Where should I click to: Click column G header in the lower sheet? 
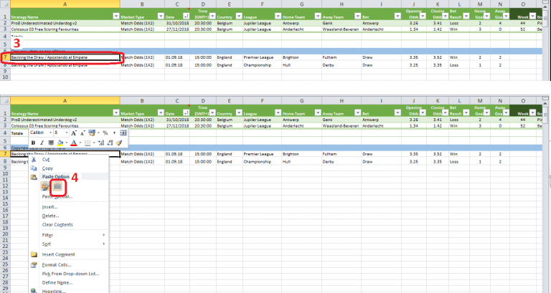(301, 102)
